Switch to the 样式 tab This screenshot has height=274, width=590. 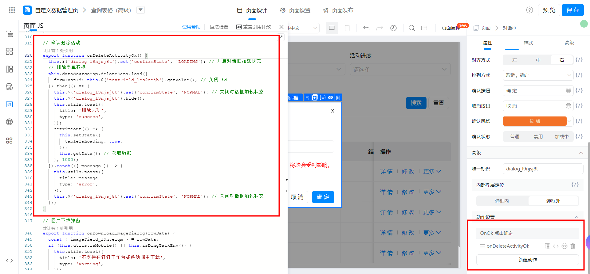(x=528, y=43)
